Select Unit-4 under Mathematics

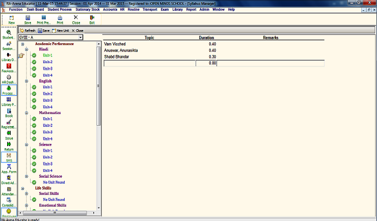coord(47,139)
